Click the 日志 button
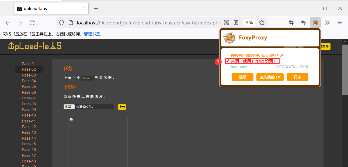 click(297, 77)
